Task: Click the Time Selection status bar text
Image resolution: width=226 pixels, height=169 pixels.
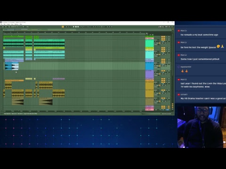Action: click(x=21, y=114)
